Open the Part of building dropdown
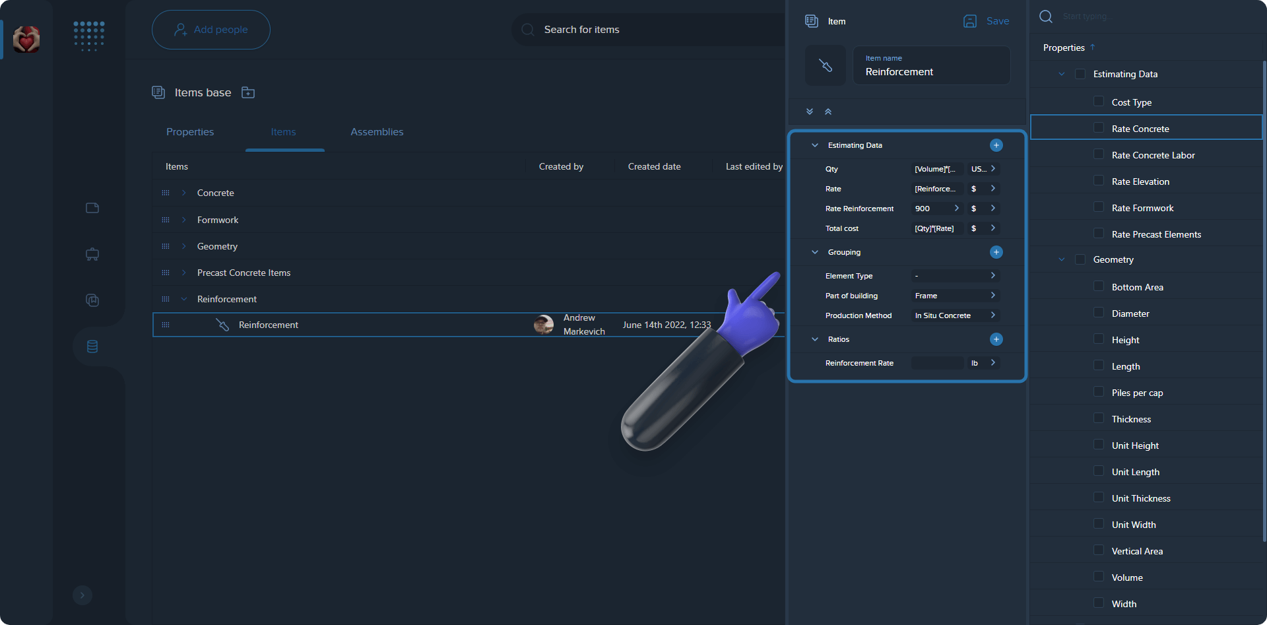 pos(954,295)
